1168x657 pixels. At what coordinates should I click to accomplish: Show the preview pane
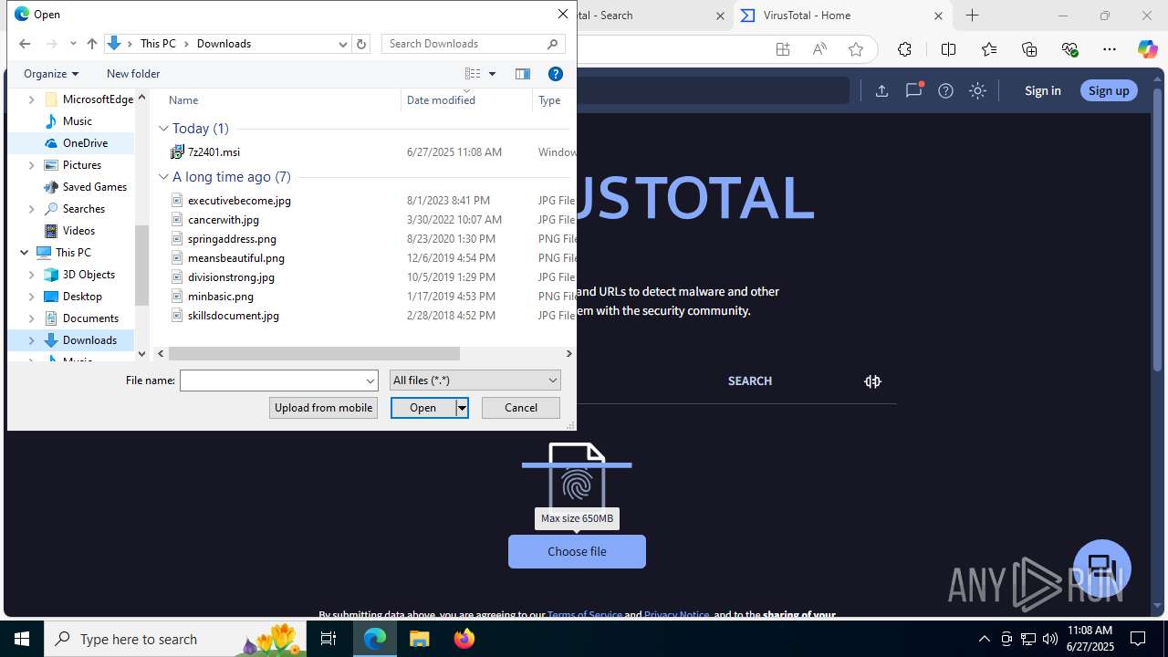[523, 74]
